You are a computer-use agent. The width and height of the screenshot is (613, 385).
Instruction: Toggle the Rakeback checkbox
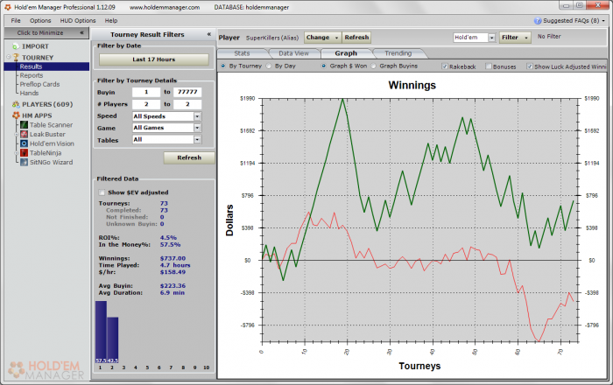tap(445, 66)
